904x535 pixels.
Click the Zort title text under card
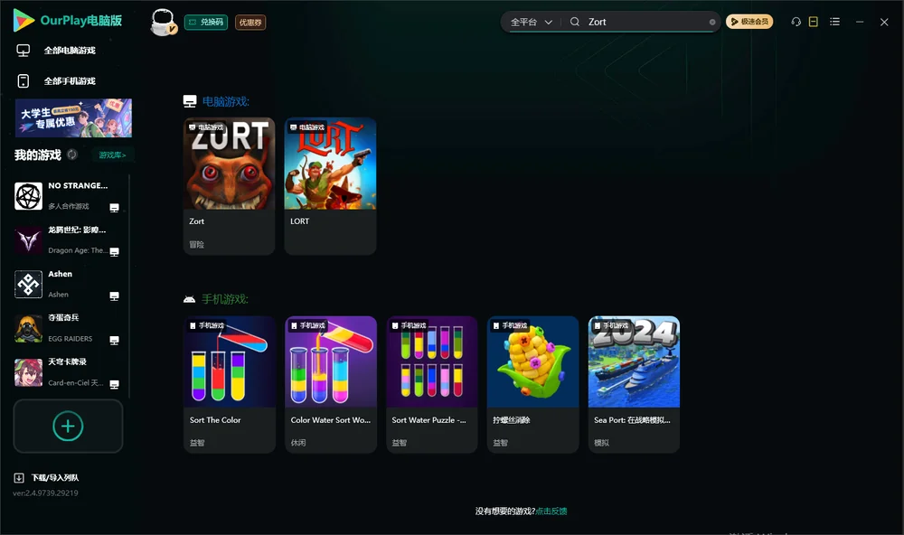(x=196, y=221)
